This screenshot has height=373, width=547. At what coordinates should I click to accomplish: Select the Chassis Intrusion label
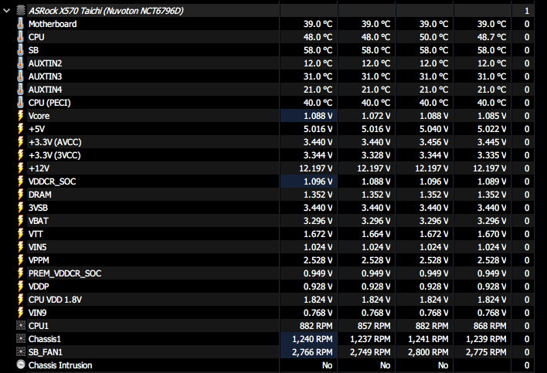click(60, 365)
